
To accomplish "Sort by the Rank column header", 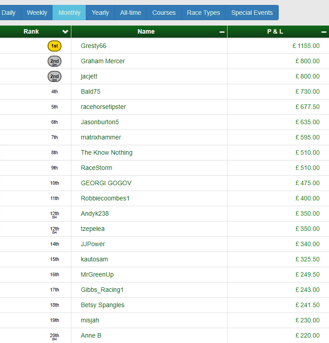I will click(x=35, y=31).
